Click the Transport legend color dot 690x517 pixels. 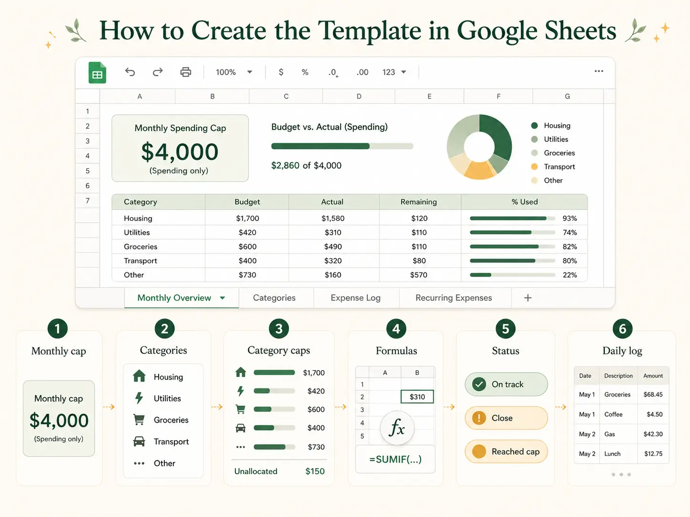pyautogui.click(x=534, y=167)
